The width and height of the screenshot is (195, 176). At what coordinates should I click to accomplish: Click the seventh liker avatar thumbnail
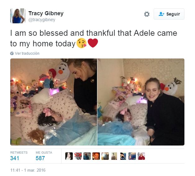click(123, 156)
